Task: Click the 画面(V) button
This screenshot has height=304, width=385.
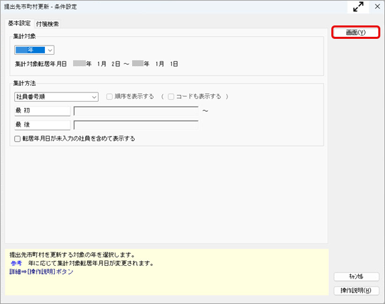Action: (x=355, y=32)
